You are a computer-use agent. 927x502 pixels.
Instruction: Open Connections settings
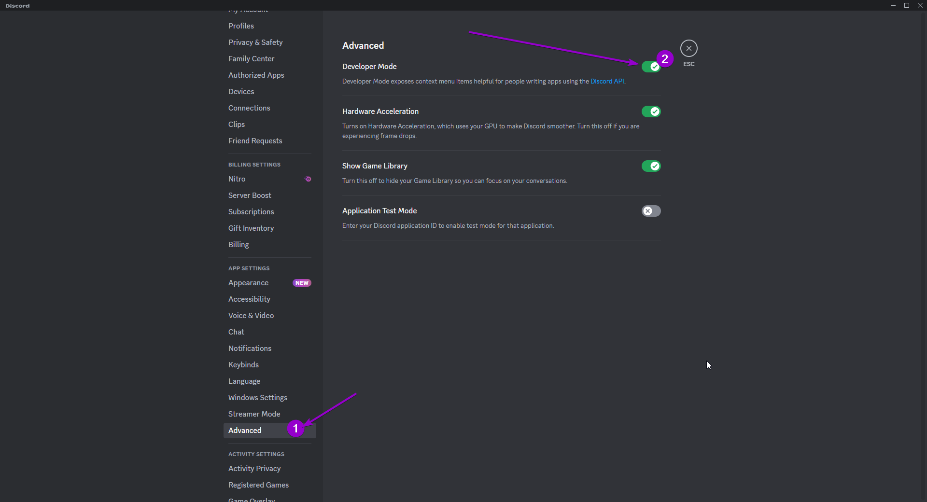249,108
